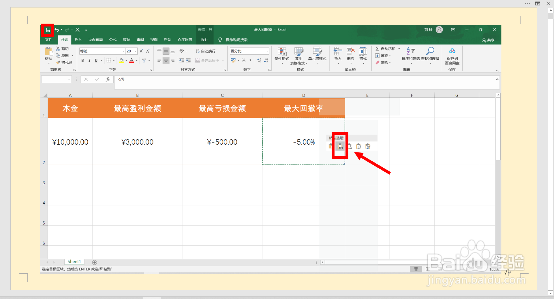Click the Save icon in quick access toolbar

[x=48, y=30]
